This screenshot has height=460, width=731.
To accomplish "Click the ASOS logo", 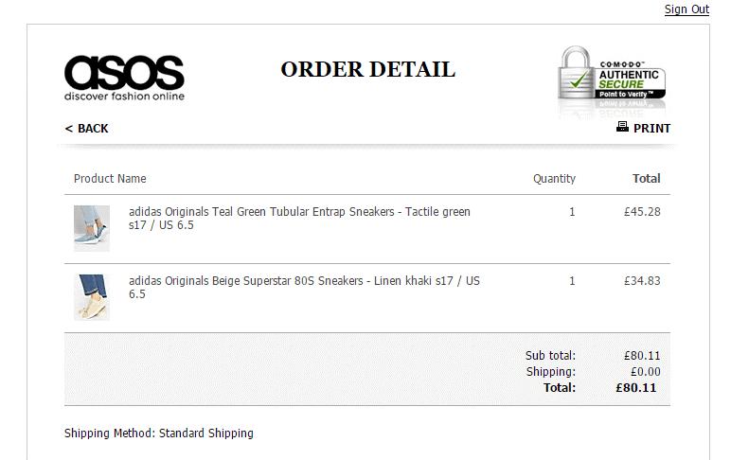I will 124,77.
